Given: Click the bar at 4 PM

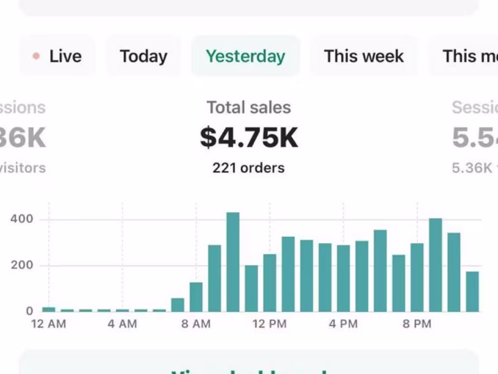Looking at the screenshot, I should (343, 278).
